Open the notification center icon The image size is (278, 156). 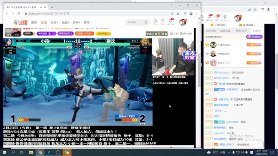[x=272, y=152]
